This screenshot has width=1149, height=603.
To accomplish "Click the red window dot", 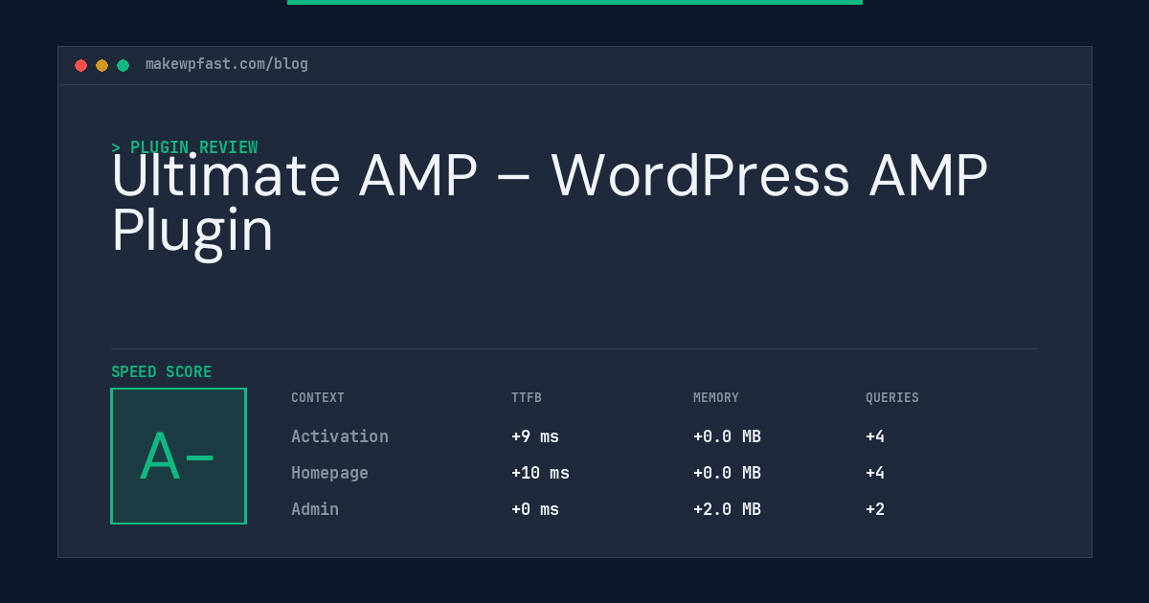I will (80, 65).
